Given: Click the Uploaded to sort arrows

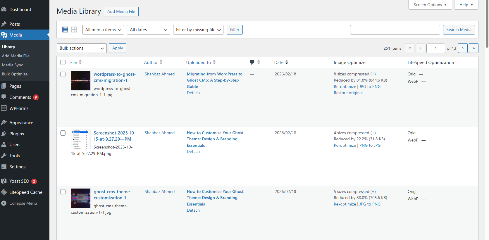Looking at the screenshot, I should pos(214,62).
